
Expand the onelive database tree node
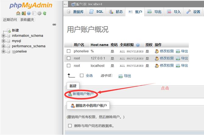[3, 52]
